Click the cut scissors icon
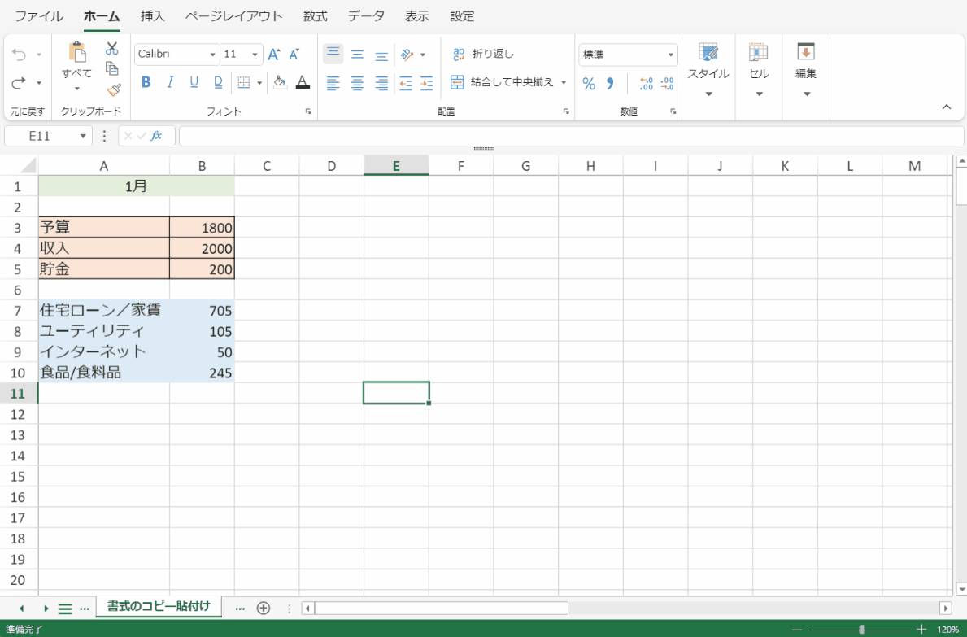The width and height of the screenshot is (967, 637). 112,49
